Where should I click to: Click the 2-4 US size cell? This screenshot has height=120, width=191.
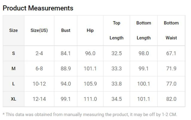pyautogui.click(x=39, y=53)
